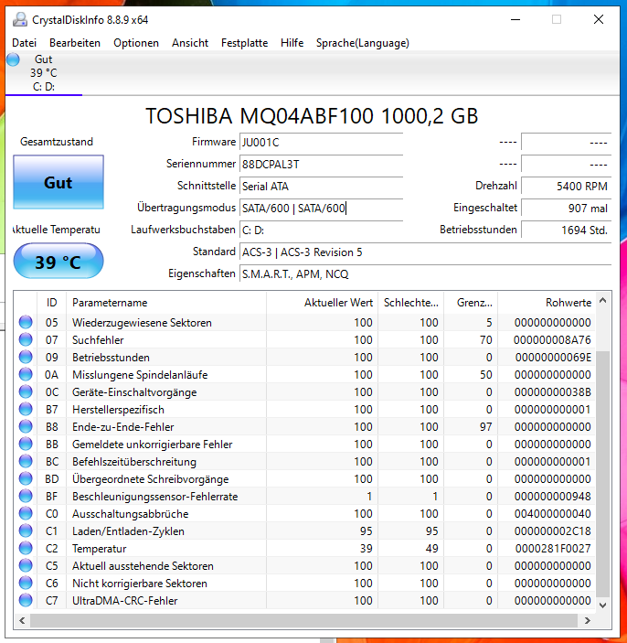Viewport: 627px width, 643px height.
Task: Click the TOSHIBA MQ04ABF100 1000,2 GB title
Action: tap(312, 116)
